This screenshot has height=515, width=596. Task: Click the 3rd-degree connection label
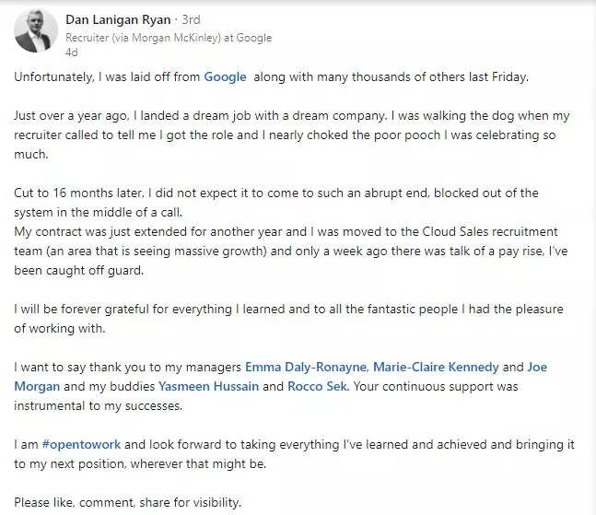pos(189,19)
